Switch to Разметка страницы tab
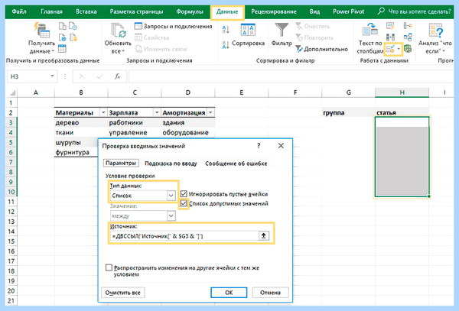The height and width of the screenshot is (311, 459). [x=136, y=11]
